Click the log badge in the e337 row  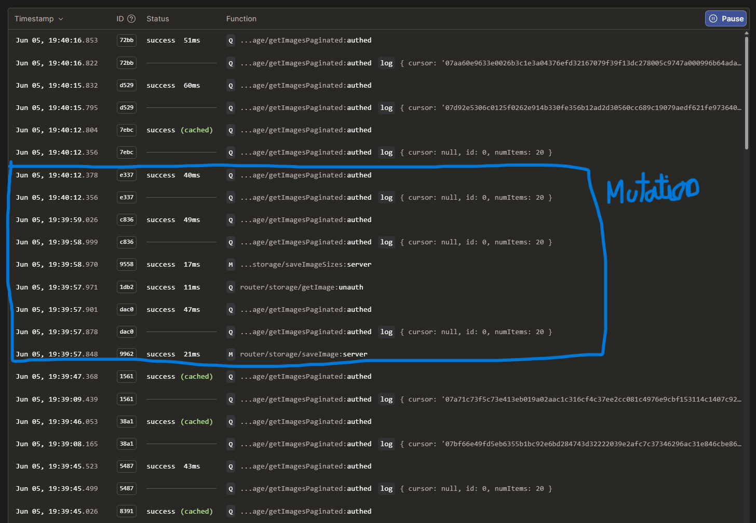(386, 198)
